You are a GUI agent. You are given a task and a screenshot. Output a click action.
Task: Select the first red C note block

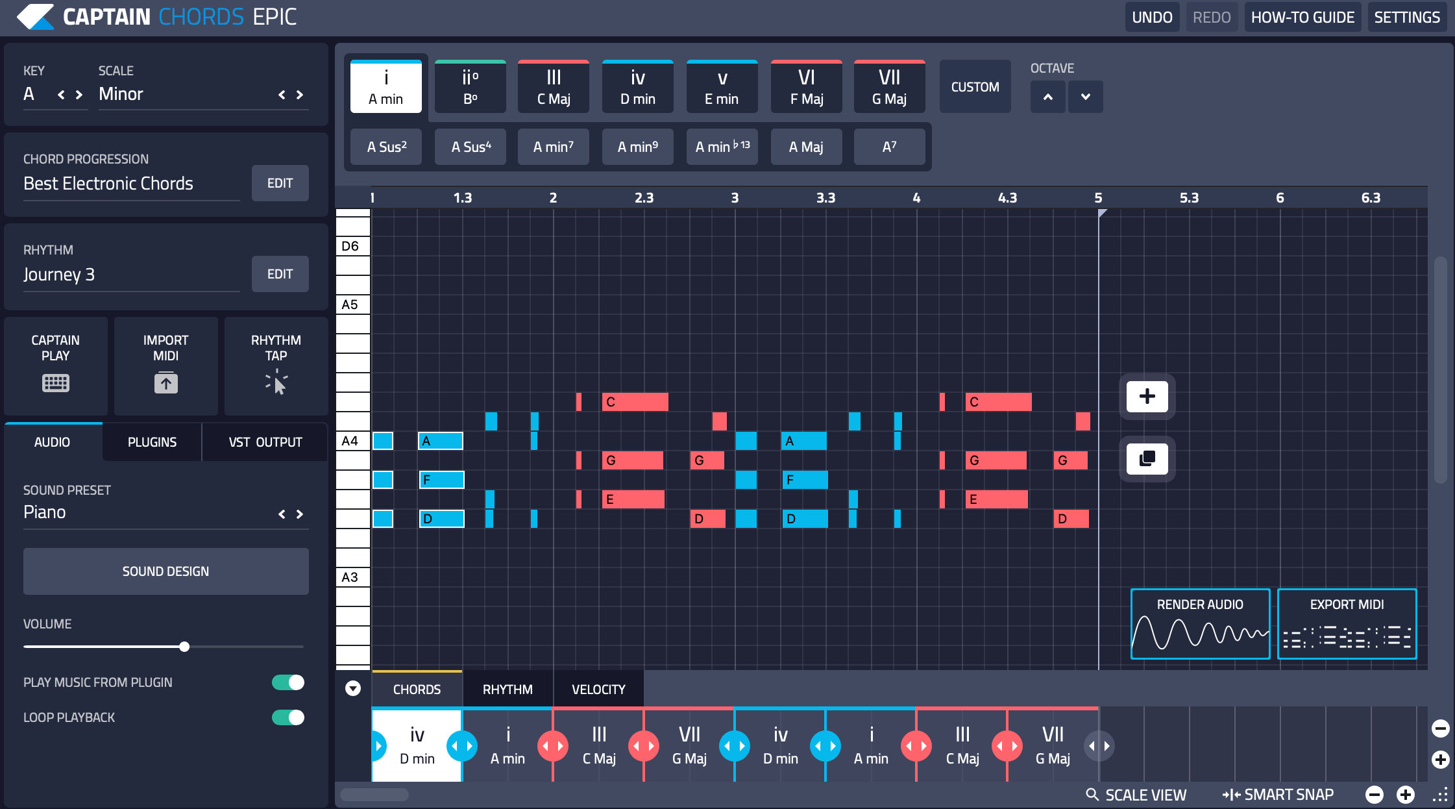635,402
